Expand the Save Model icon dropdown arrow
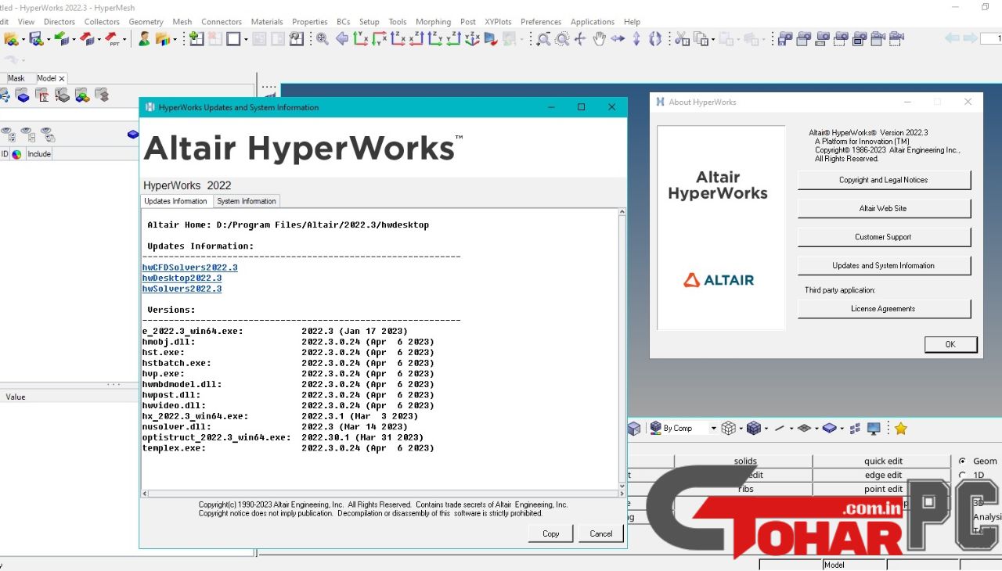This screenshot has height=571, width=1002. pos(48,40)
